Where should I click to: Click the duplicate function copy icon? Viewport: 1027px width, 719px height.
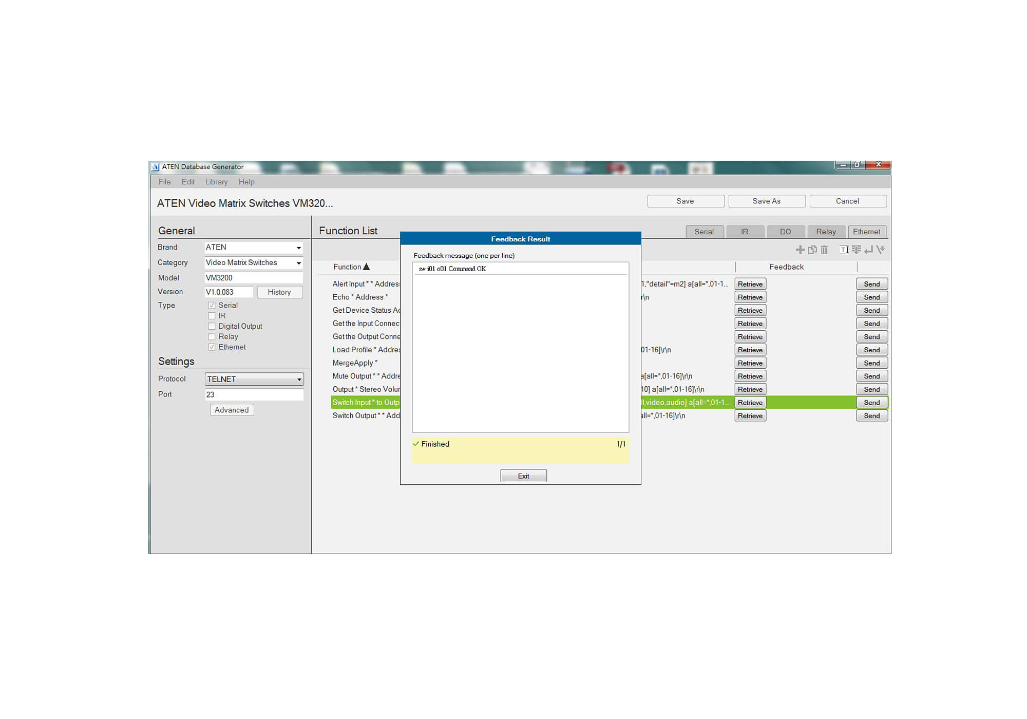pos(812,250)
